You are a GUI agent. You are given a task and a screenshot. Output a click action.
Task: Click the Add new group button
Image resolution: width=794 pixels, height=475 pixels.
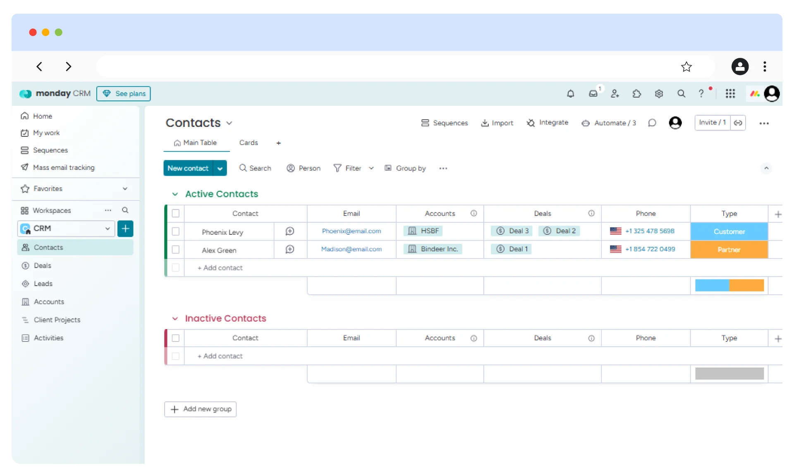tap(201, 409)
